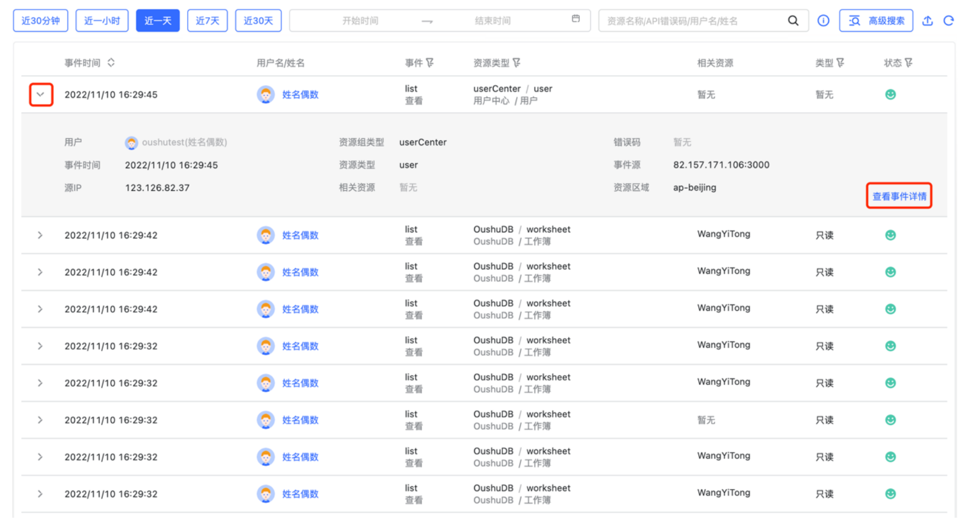Viewport: 971px width, 531px height.
Task: Click the status smiley of userCenter row
Action: point(890,95)
